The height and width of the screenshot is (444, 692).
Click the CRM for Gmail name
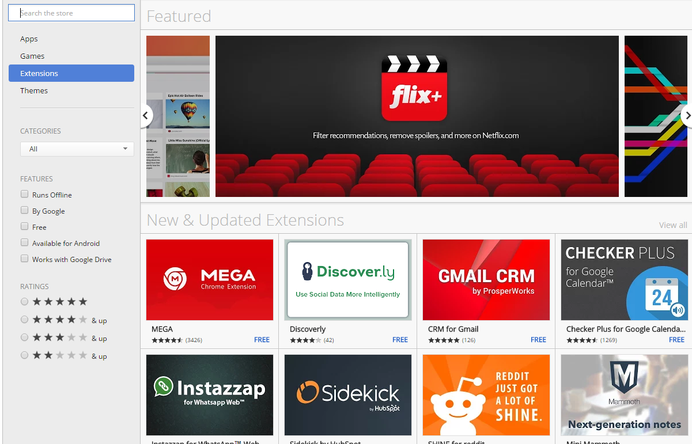[x=453, y=329]
